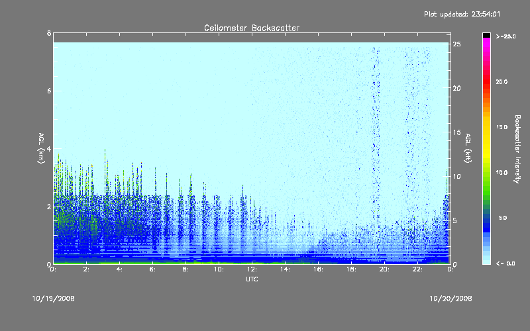
Task: Click the '15.0' colorbar tick label
Action: [502, 127]
